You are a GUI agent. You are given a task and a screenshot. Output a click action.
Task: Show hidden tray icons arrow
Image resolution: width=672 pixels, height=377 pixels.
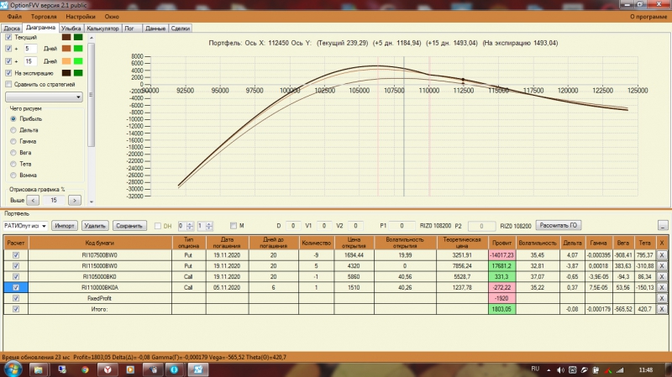(x=549, y=369)
